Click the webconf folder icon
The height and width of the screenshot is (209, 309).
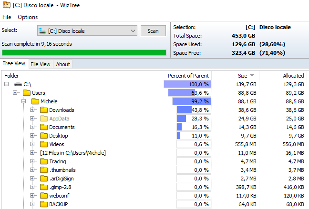click(44, 196)
